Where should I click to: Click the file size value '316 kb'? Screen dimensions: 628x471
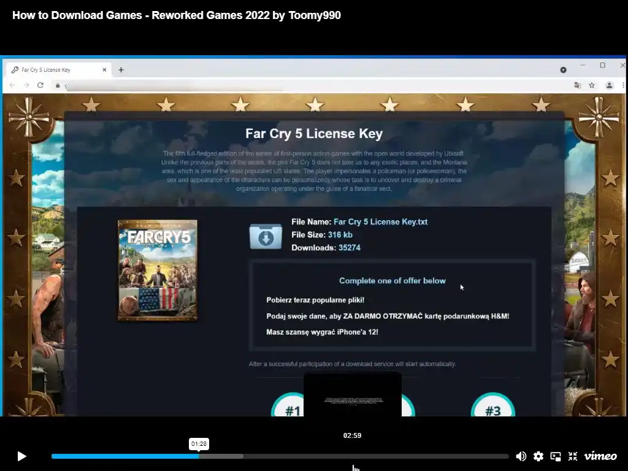340,235
